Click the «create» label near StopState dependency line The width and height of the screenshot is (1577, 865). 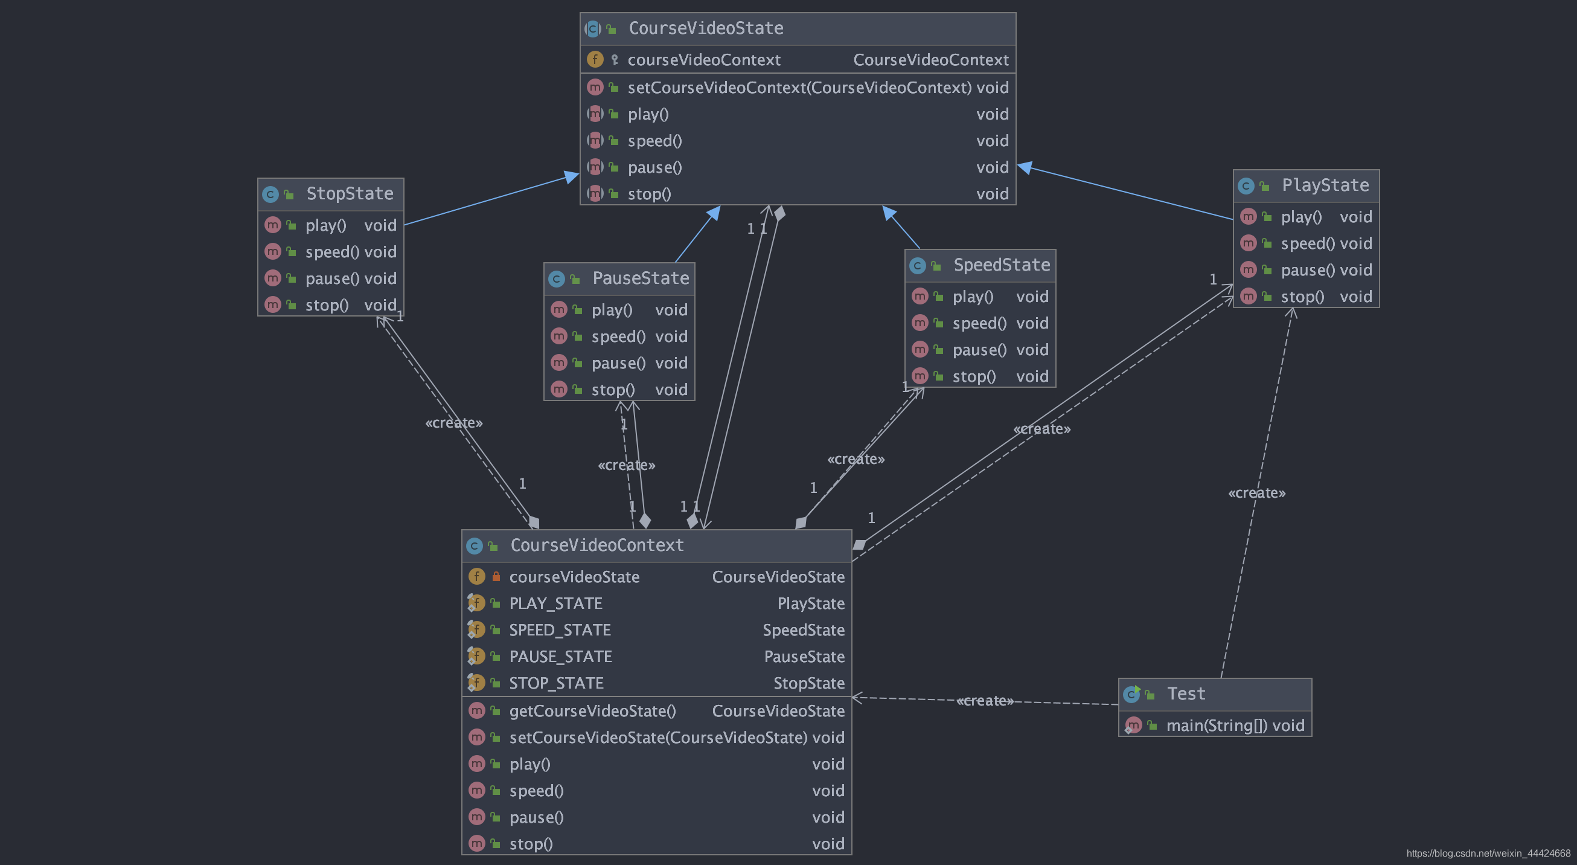(x=453, y=423)
